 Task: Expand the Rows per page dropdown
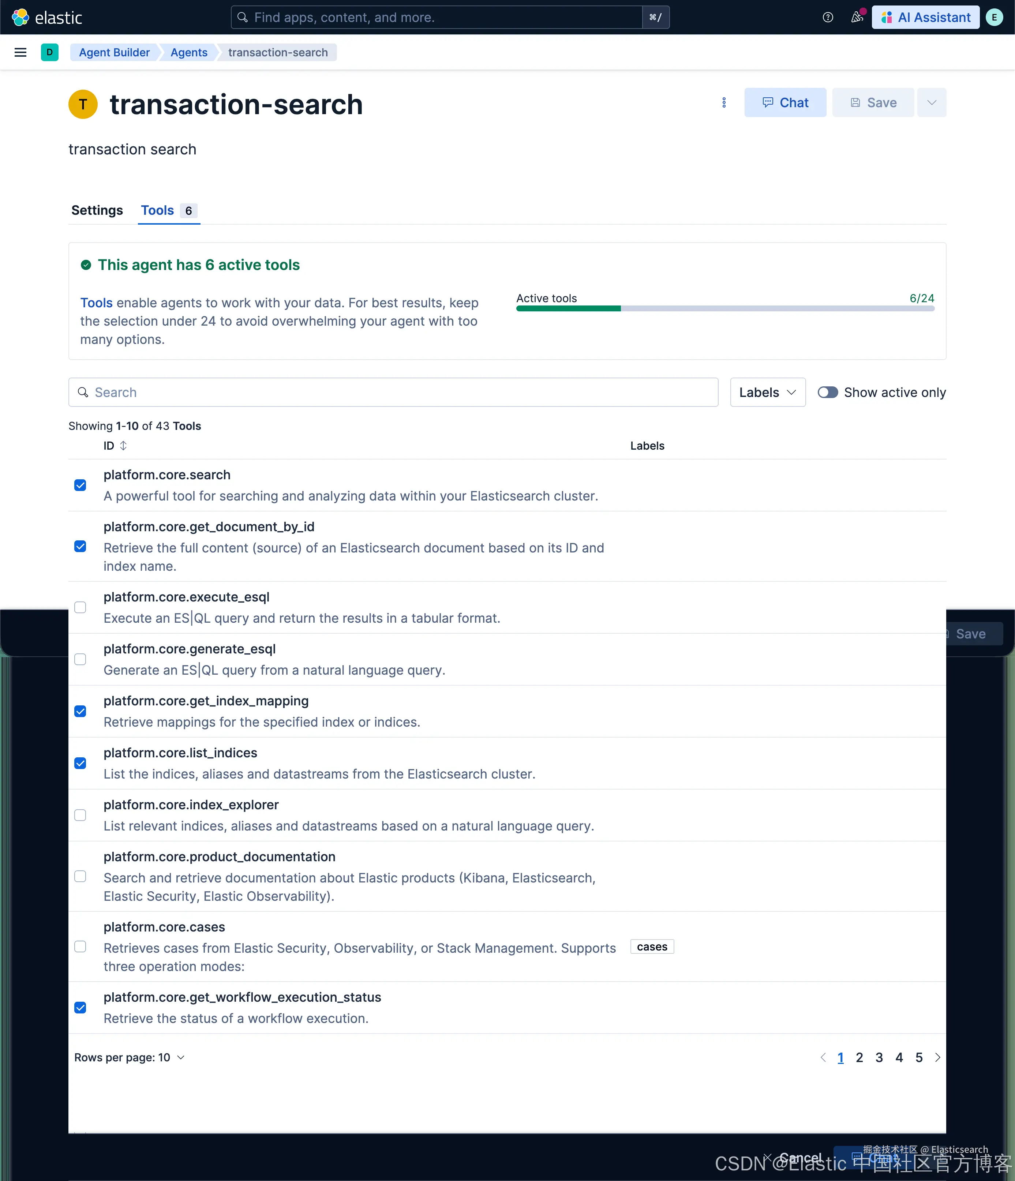tap(130, 1058)
